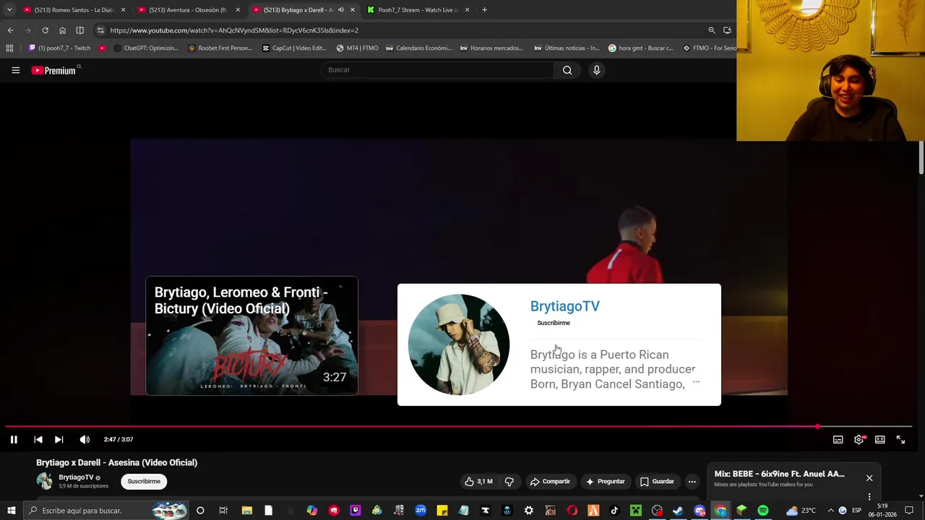Image resolution: width=925 pixels, height=520 pixels.
Task: Open the ChatGPT bookmark
Action: coord(147,48)
